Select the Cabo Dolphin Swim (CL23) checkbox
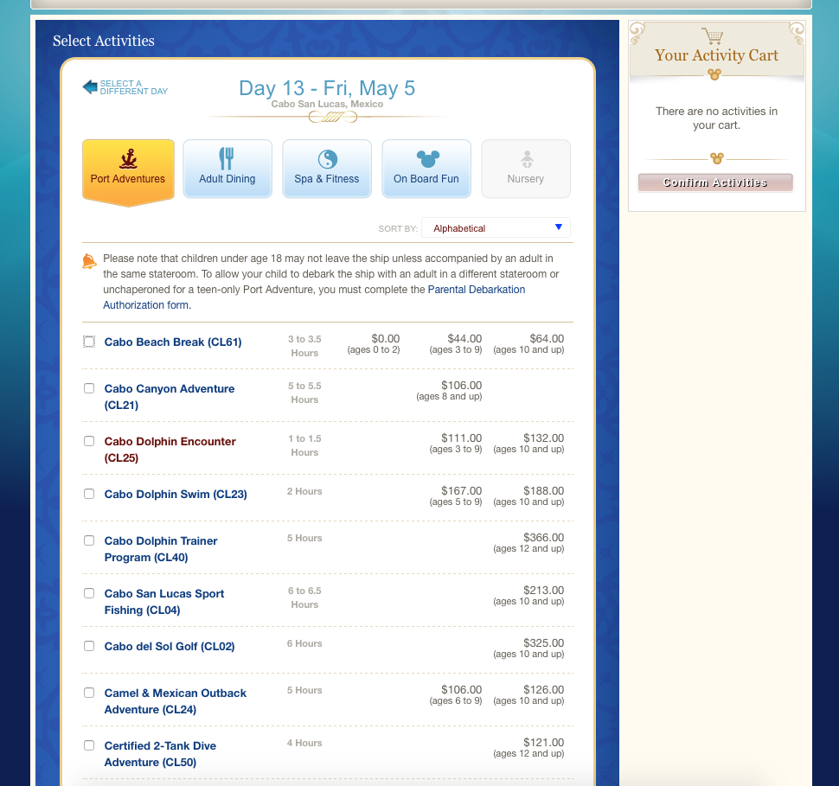 89,494
